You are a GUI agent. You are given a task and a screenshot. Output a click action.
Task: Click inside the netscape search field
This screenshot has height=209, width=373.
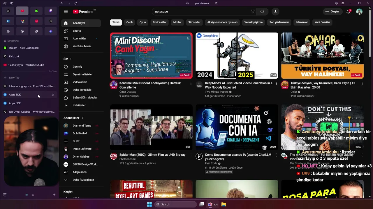[x=201, y=12]
